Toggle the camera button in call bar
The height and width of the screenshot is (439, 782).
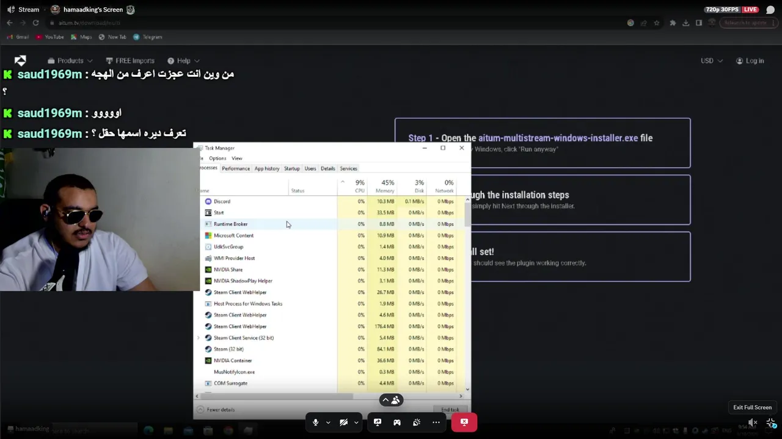click(343, 422)
